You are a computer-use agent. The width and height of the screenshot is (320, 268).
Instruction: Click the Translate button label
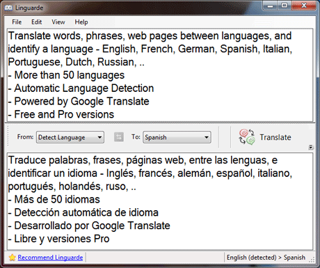coord(275,137)
